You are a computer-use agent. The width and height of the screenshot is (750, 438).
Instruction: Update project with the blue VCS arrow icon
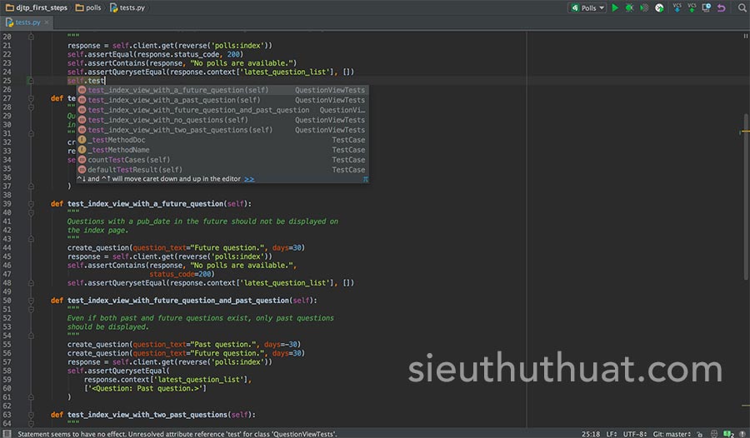point(677,7)
